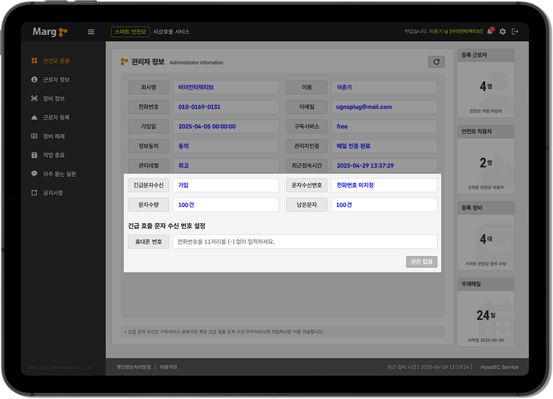The image size is (553, 399).
Task: Click the HysorEC Service footer text
Action: pos(500,367)
